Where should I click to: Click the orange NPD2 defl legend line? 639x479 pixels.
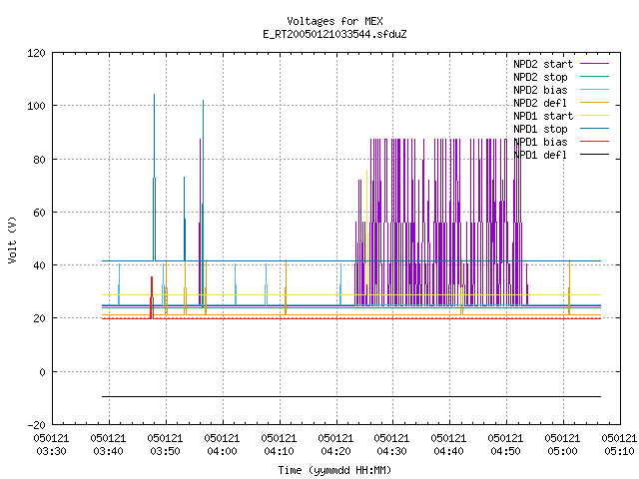coord(594,102)
